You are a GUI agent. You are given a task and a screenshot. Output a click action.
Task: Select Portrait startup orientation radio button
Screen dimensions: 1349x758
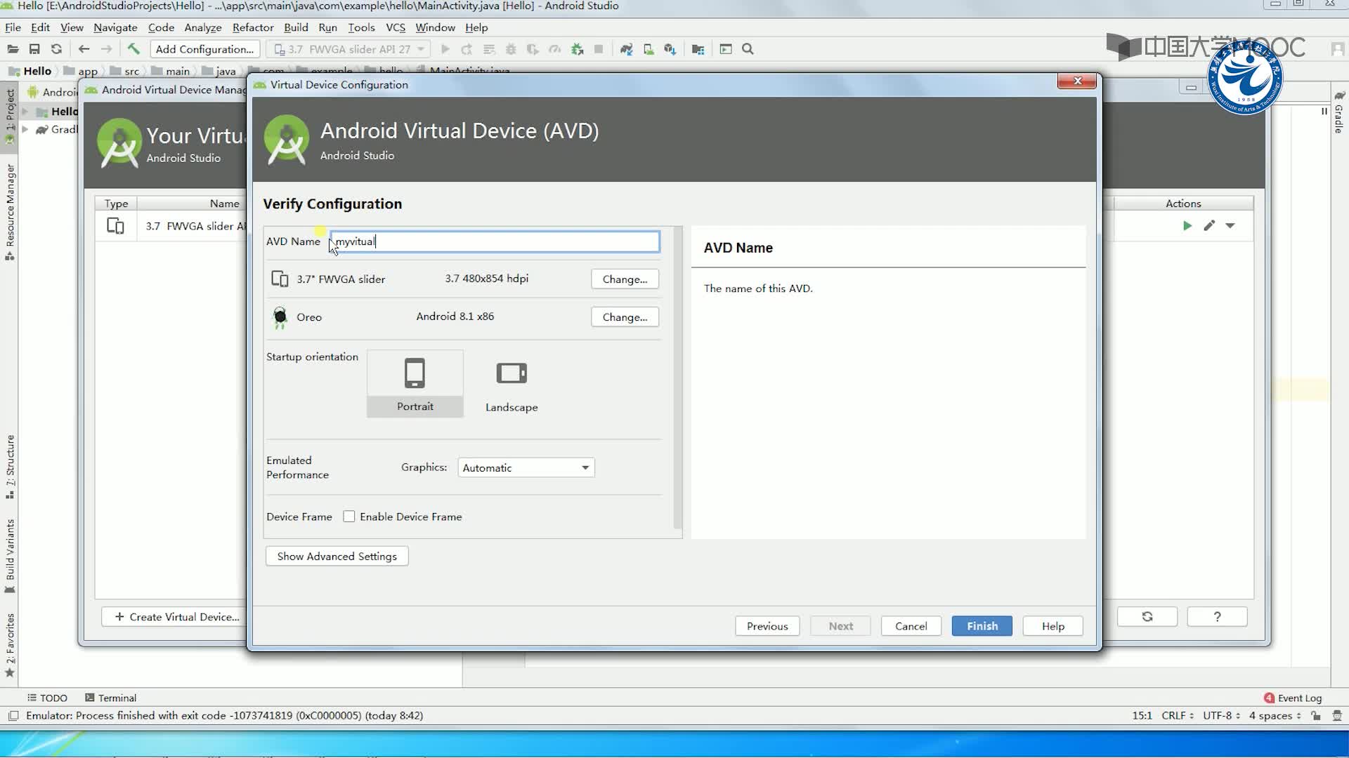click(415, 383)
